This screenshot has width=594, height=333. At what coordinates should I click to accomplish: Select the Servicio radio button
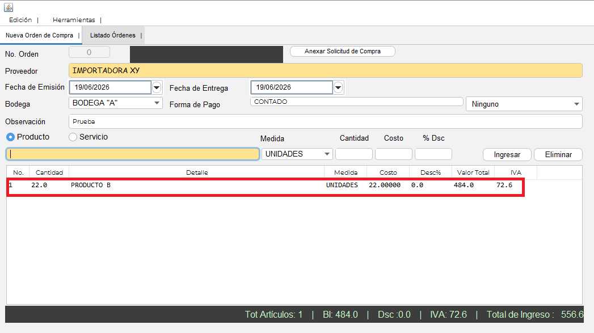73,137
